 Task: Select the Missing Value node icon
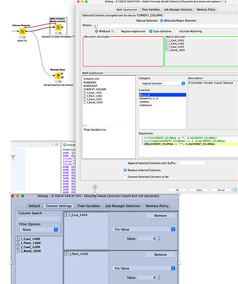pos(58,76)
